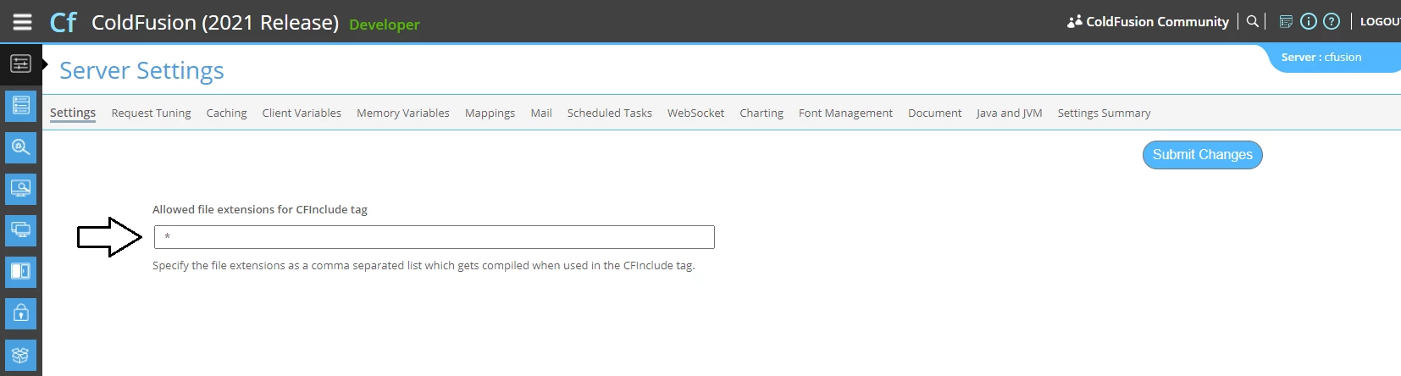Go to the WebSocket tab
The width and height of the screenshot is (1401, 376).
pyautogui.click(x=695, y=113)
